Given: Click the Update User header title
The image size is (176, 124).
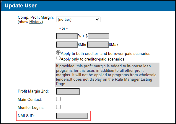Looking at the screenshot, I should click(21, 6).
